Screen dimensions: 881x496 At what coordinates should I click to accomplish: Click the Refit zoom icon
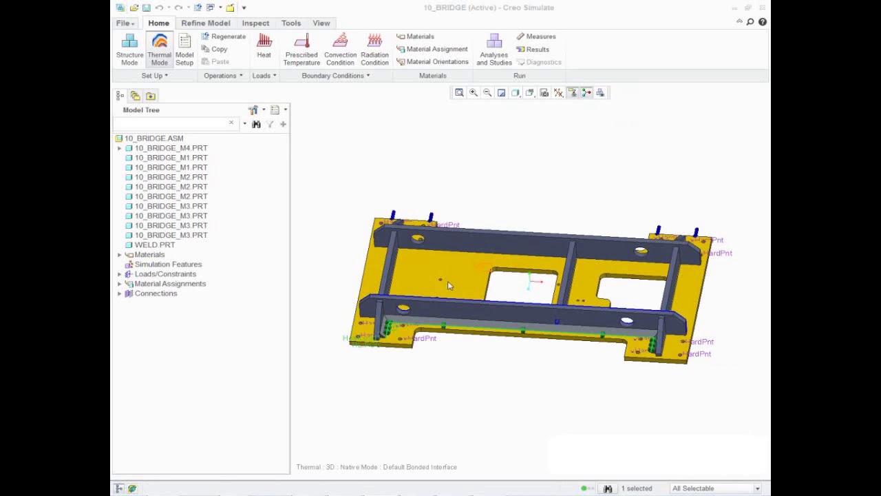point(459,93)
